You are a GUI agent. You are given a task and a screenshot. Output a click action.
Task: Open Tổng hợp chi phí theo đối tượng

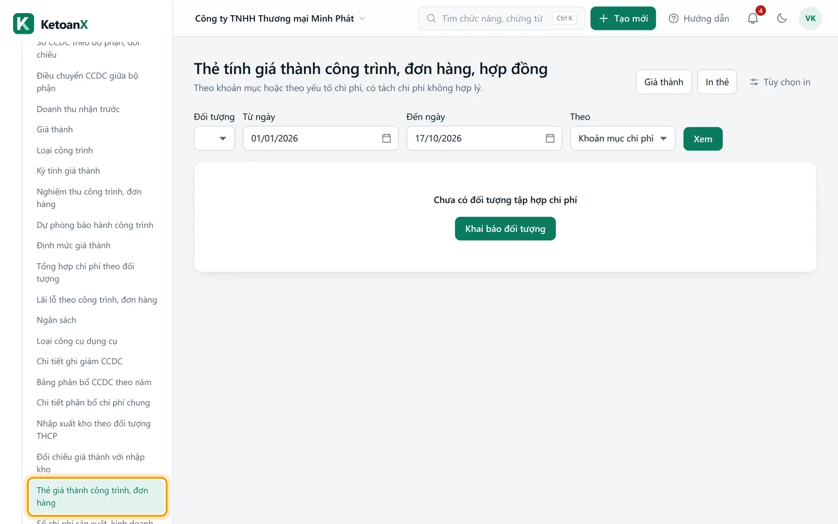[96, 272]
